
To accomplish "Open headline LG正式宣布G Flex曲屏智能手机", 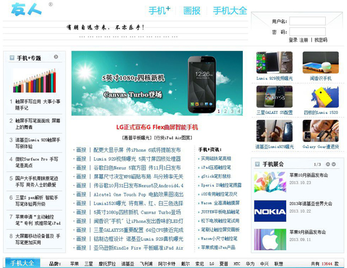I will point(157,127).
